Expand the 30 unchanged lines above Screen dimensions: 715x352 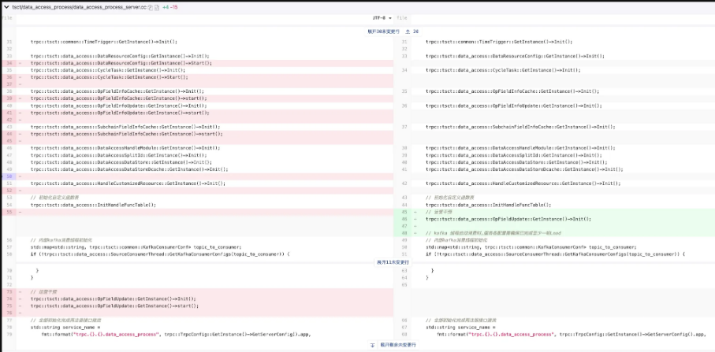(383, 31)
